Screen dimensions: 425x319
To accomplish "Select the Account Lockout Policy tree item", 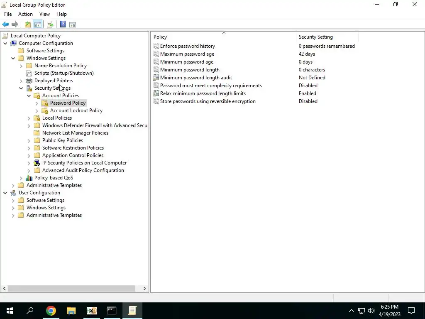I will tap(76, 110).
